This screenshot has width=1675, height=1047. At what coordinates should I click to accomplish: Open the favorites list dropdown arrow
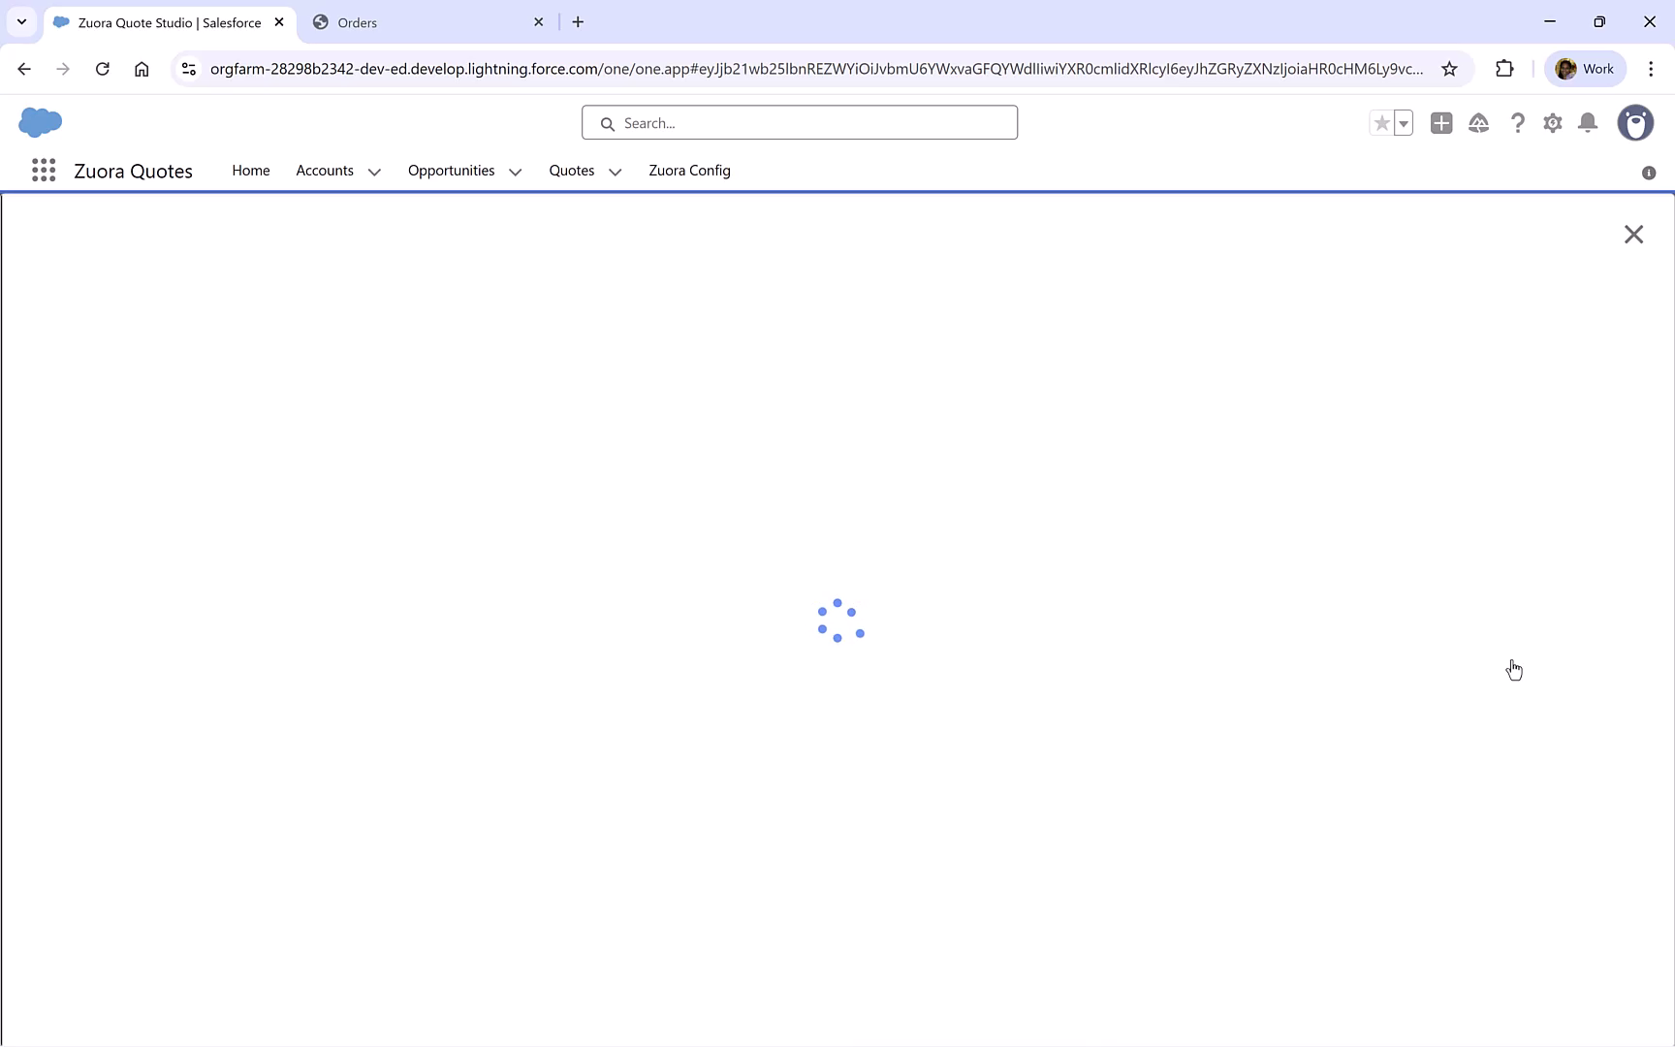coord(1405,123)
